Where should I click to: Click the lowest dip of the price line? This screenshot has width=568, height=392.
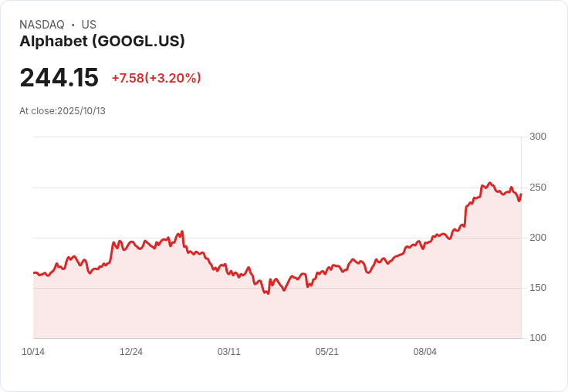268,294
